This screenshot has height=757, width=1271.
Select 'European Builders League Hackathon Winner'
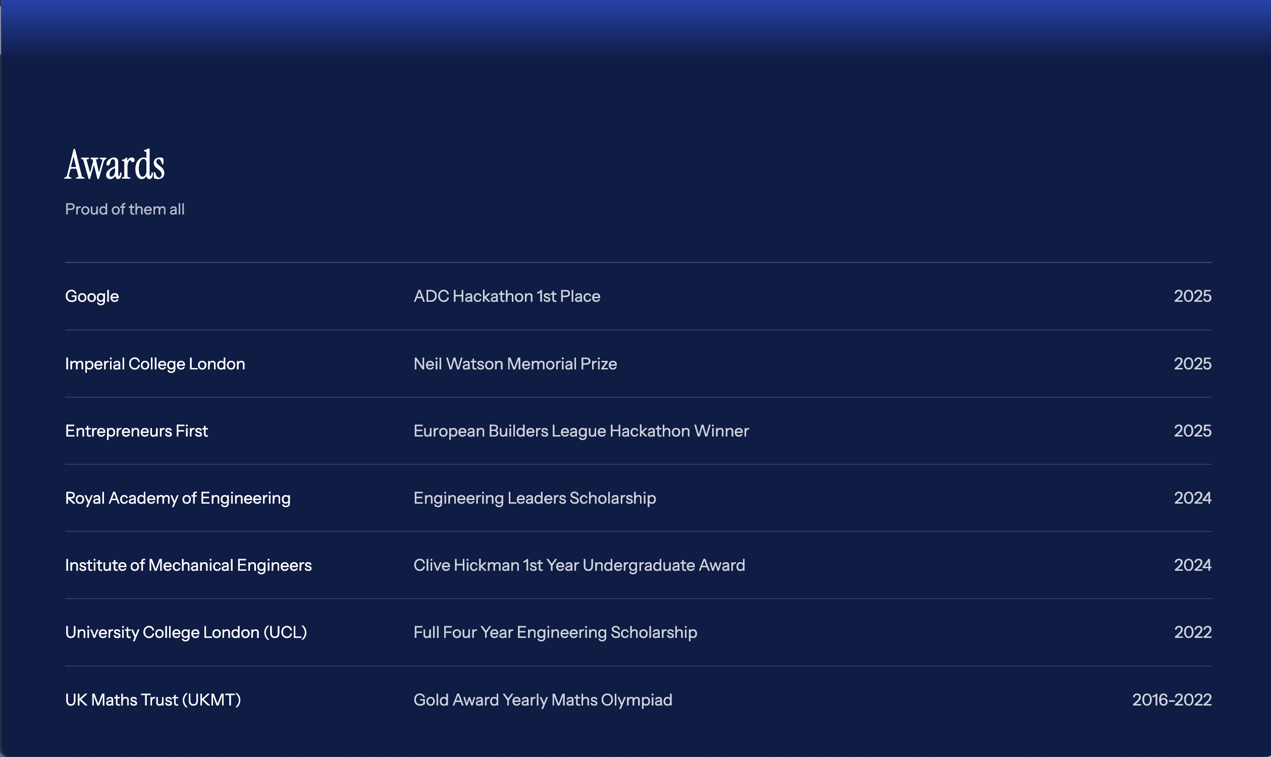click(x=581, y=431)
